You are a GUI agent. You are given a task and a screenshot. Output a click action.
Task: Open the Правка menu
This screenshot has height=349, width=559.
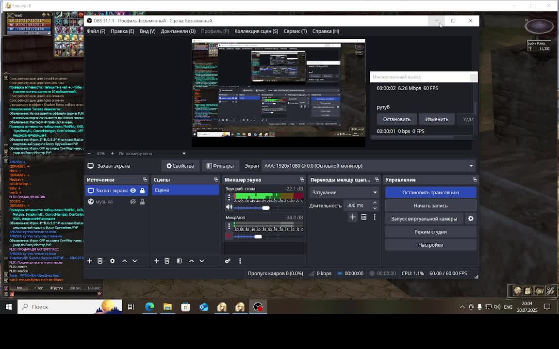point(122,32)
